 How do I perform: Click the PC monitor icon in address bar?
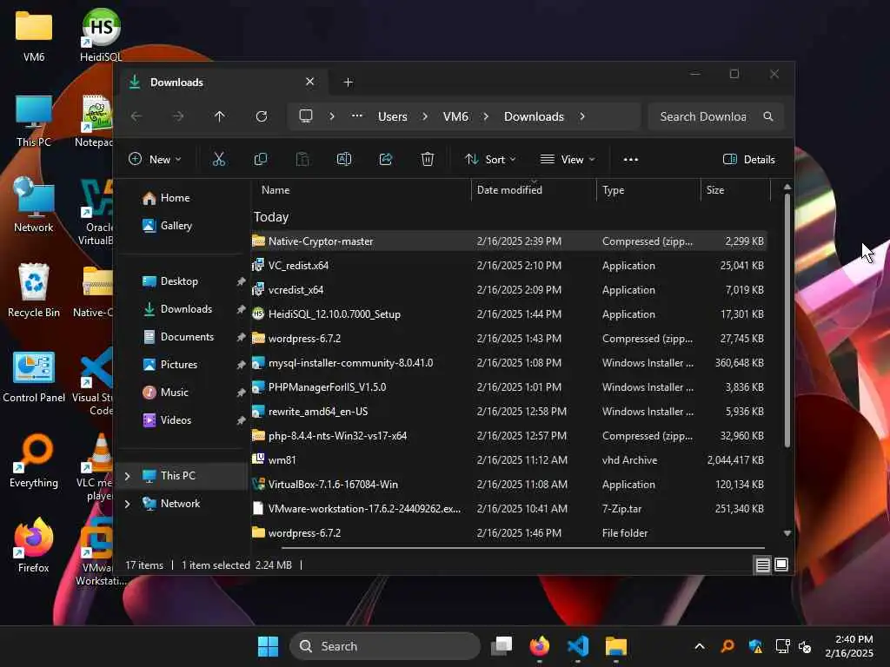306,116
